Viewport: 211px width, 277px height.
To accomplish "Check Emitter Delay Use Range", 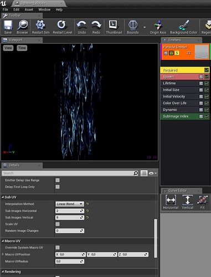I will point(58,180).
